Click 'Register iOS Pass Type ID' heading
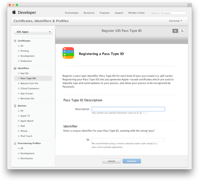Image resolution: width=199 pixels, height=181 pixels. click(121, 31)
